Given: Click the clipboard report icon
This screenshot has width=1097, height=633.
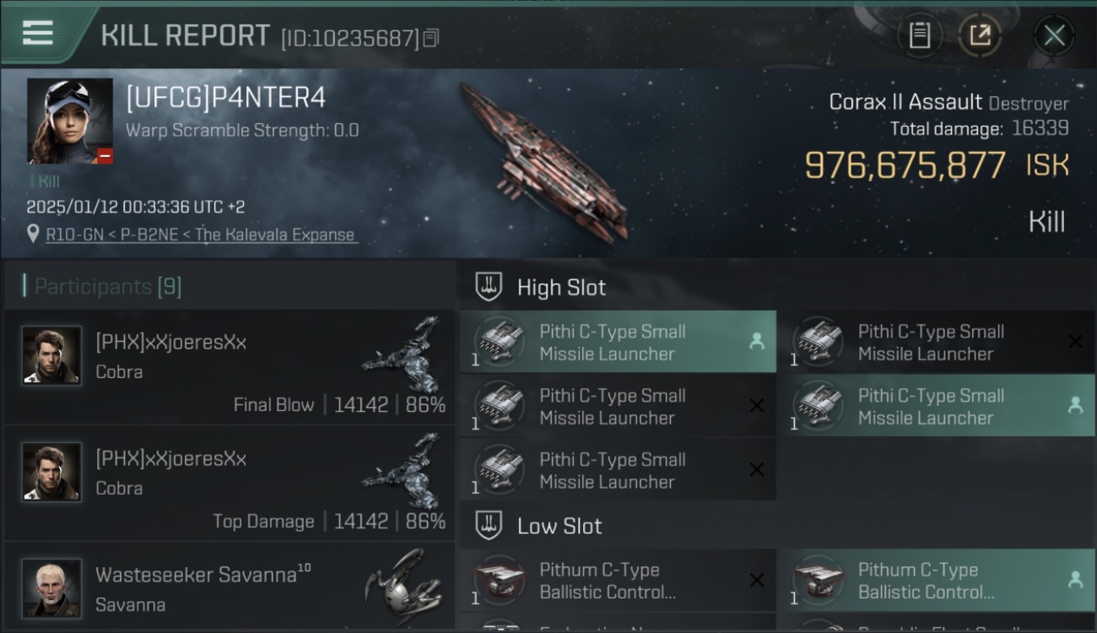Looking at the screenshot, I should (920, 35).
